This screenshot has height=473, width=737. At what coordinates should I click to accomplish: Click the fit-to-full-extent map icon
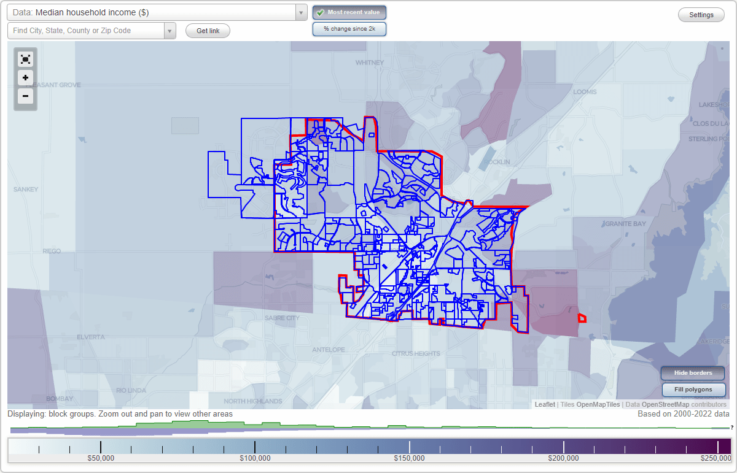[x=25, y=59]
